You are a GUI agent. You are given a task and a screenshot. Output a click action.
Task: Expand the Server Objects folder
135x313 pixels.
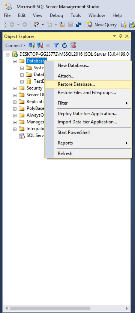click(x=15, y=95)
